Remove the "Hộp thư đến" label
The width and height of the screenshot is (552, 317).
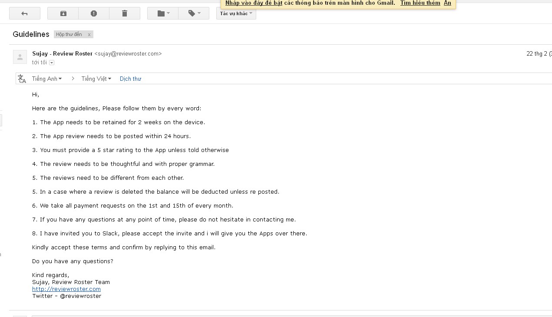89,35
